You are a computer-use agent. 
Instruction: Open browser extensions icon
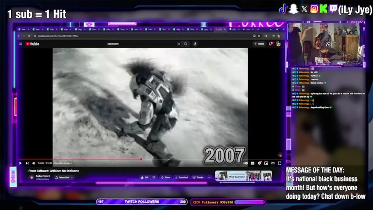pos(266,36)
